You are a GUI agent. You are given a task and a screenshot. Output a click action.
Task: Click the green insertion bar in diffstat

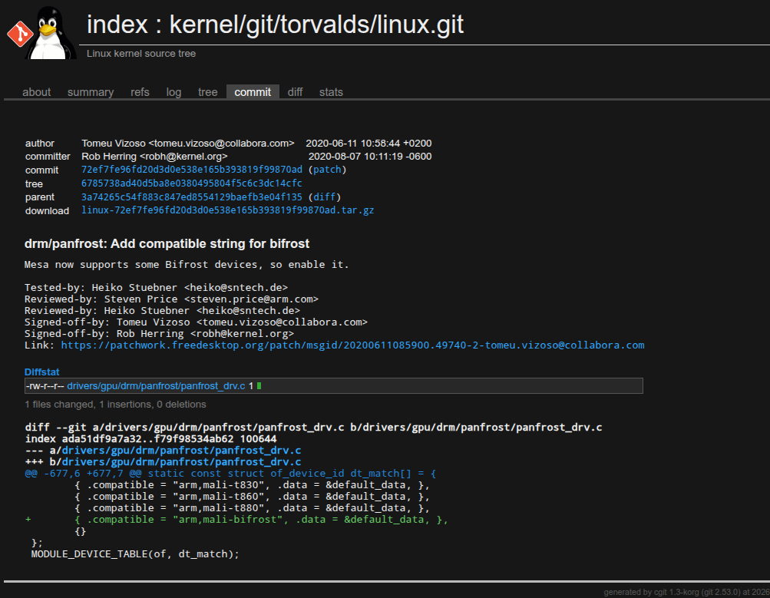click(x=259, y=386)
